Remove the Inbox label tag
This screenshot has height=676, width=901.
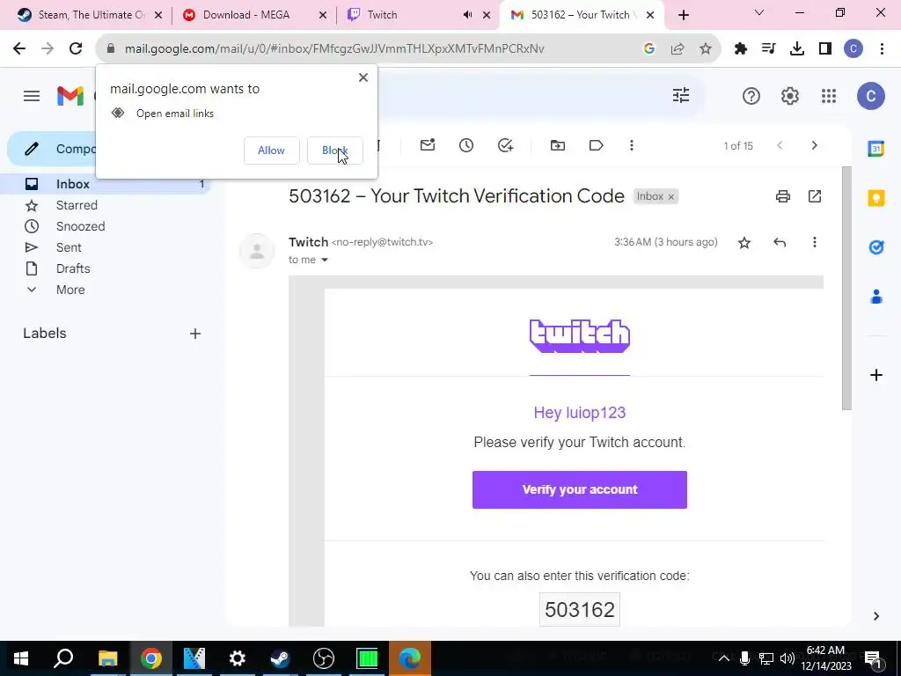tap(670, 197)
